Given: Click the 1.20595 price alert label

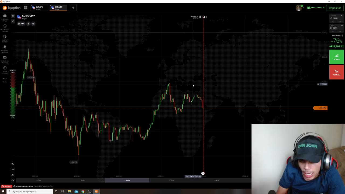Looking at the screenshot, I should (322, 84).
